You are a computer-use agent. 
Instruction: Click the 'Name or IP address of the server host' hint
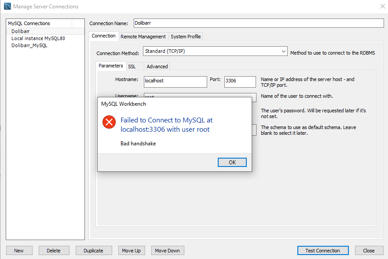coord(307,82)
